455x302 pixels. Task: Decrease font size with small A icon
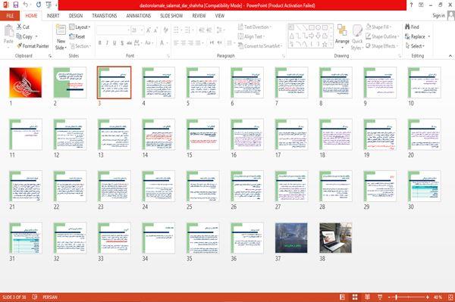(155, 30)
